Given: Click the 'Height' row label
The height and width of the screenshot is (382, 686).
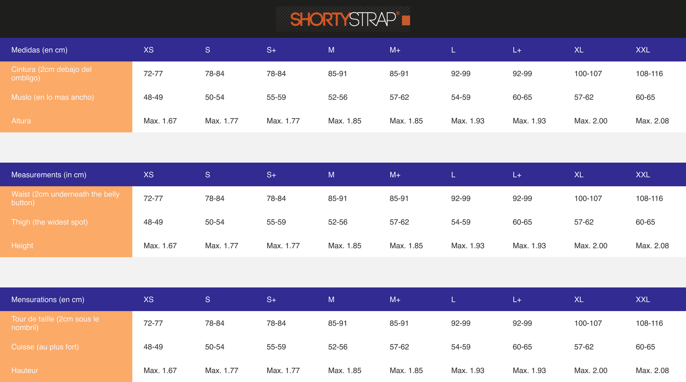Looking at the screenshot, I should [x=22, y=246].
